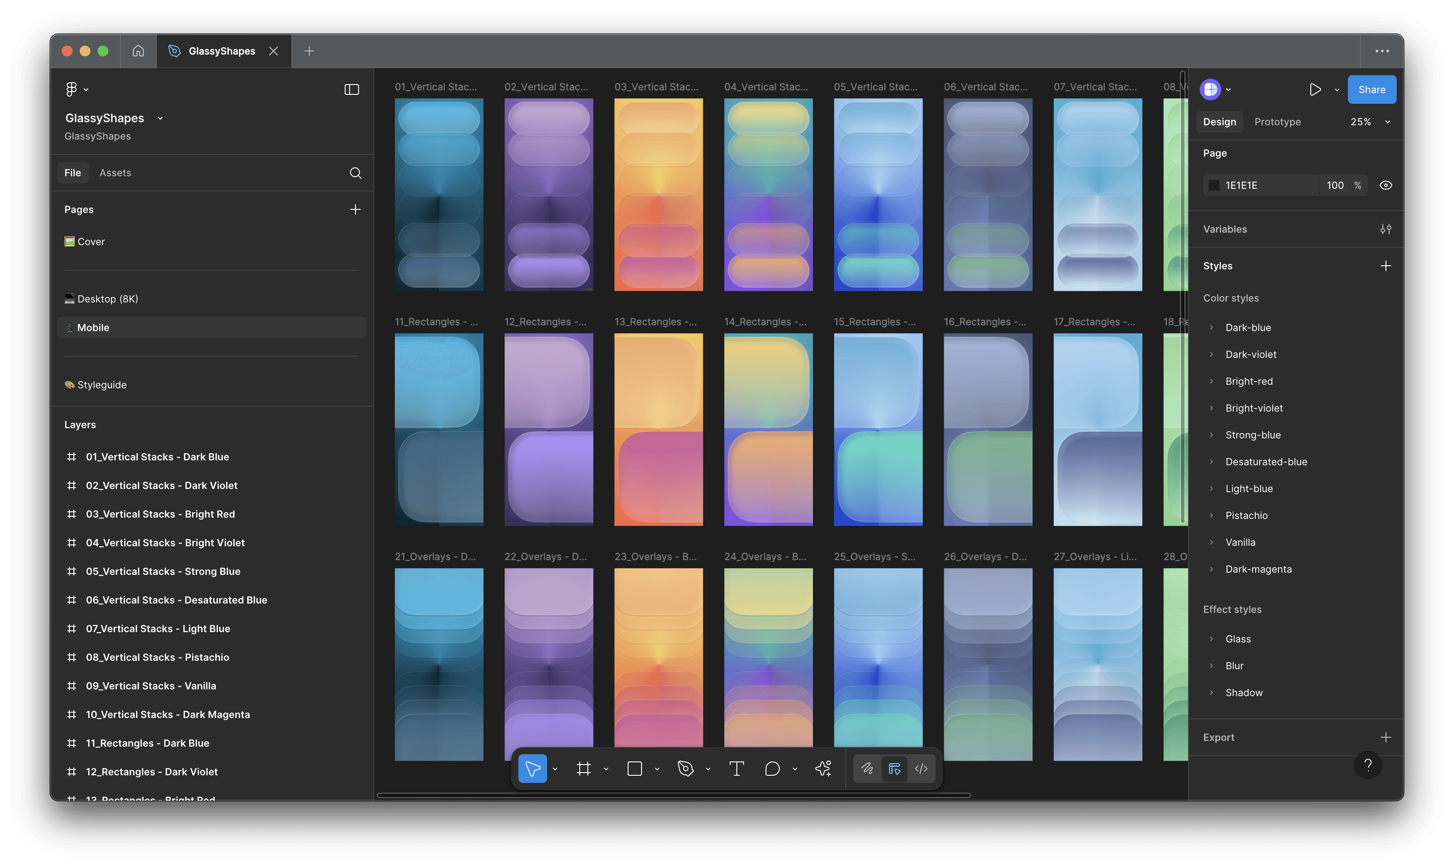The width and height of the screenshot is (1454, 867).
Task: Select the Pen tool
Action: (x=686, y=768)
